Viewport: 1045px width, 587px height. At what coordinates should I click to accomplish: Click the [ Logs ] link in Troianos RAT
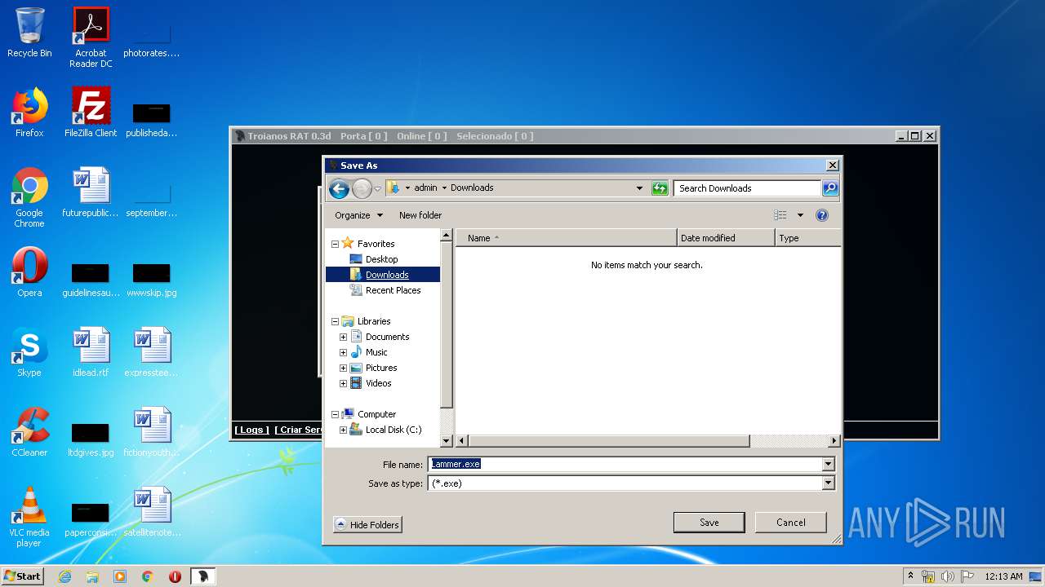(251, 430)
